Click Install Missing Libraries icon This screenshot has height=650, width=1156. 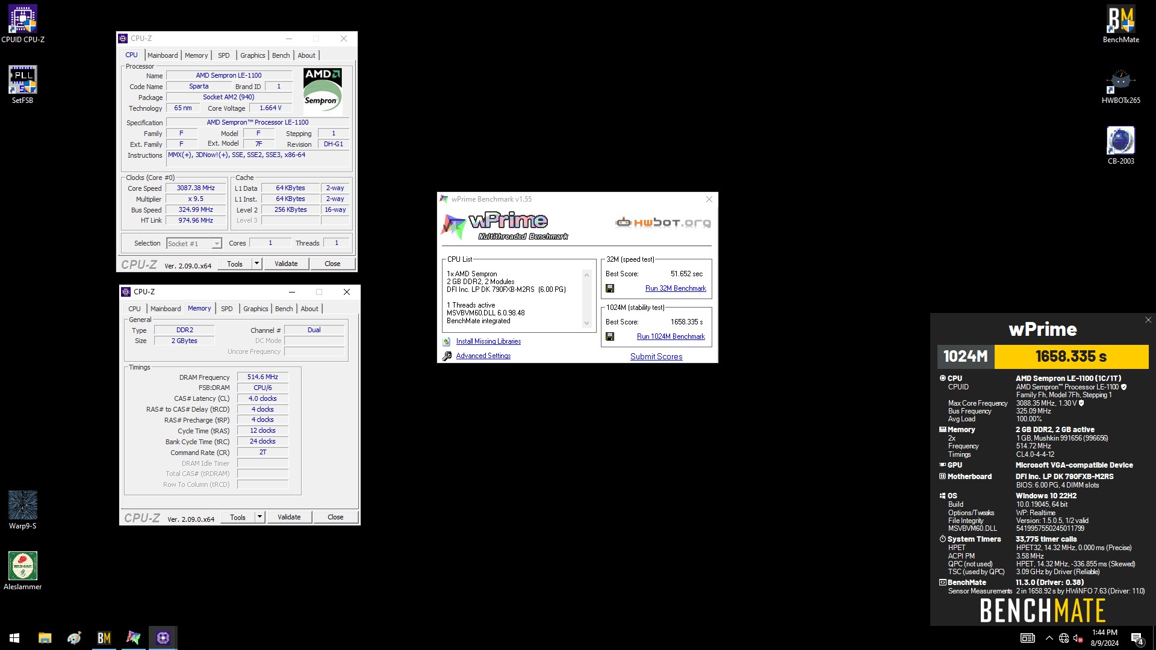(446, 341)
